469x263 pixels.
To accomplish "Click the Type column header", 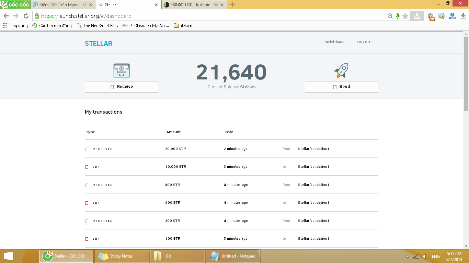I will pyautogui.click(x=90, y=132).
